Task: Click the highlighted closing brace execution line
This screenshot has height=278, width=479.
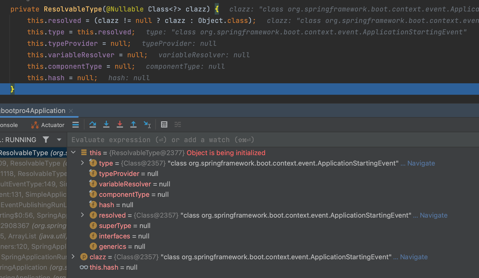Action: [x=239, y=89]
